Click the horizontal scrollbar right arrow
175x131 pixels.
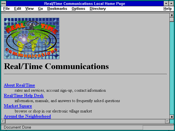pyautogui.click(x=167, y=121)
